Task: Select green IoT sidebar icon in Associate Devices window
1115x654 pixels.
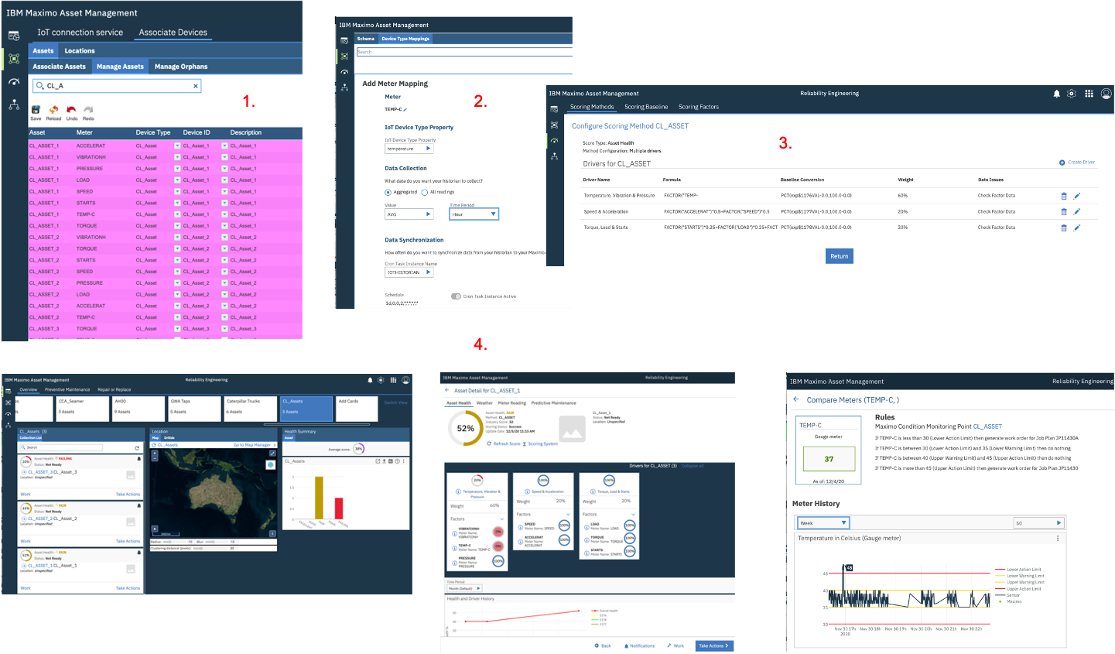Action: [14, 58]
